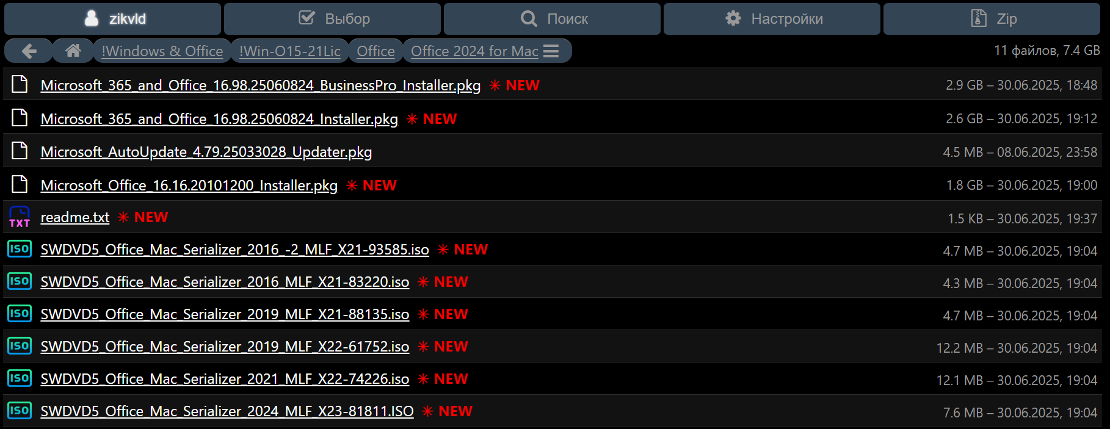
Task: Go to the home folder icon
Action: (73, 51)
